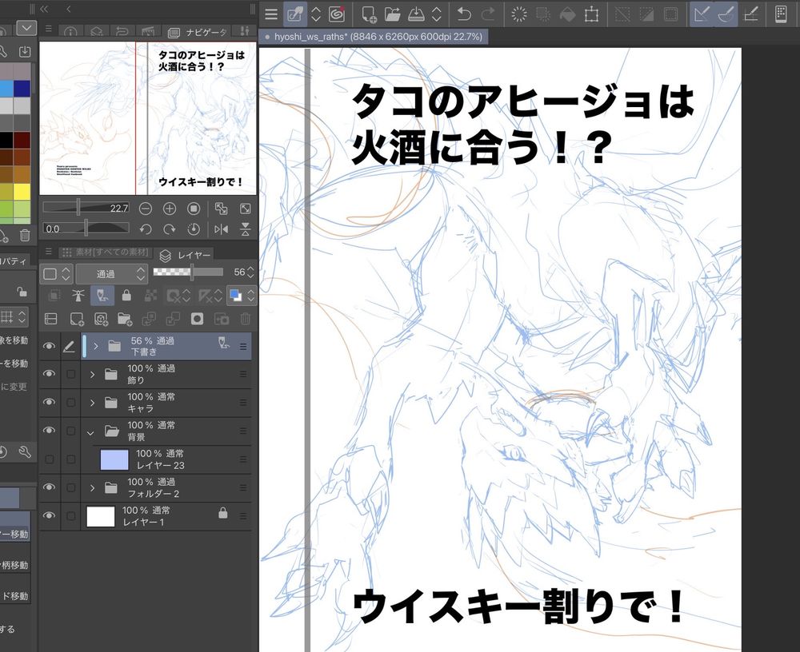
Task: Open CLIP STUDIO launcher spiral icon
Action: click(337, 14)
